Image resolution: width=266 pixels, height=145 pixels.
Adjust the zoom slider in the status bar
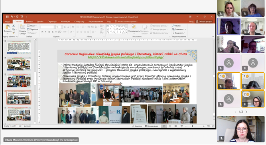click(192, 126)
